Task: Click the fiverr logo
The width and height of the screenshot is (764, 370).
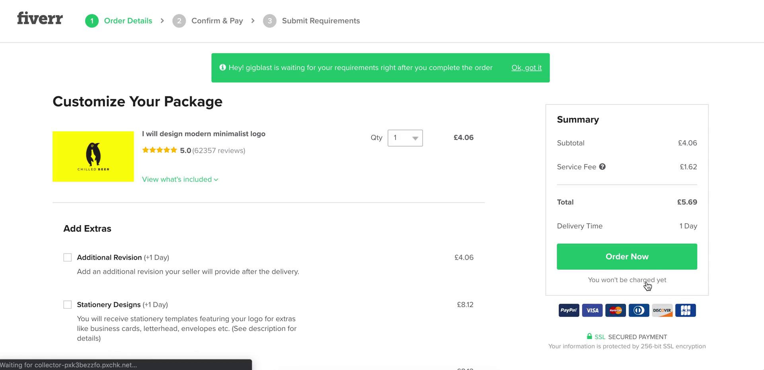Action: [x=40, y=18]
